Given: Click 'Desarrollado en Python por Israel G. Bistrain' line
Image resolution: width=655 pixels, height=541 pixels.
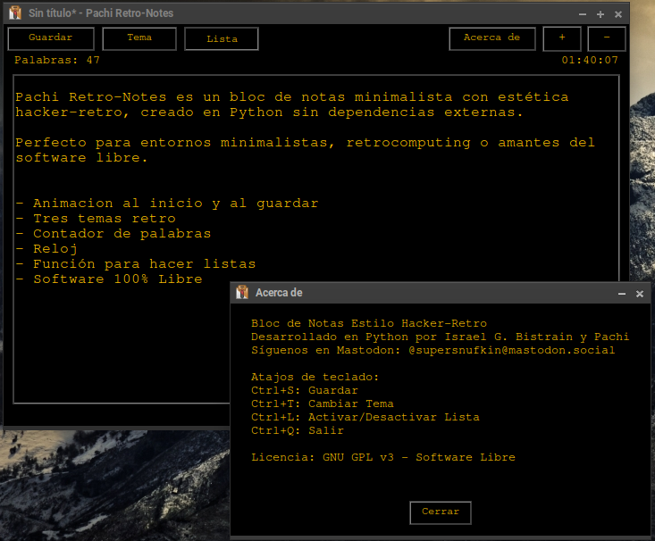Looking at the screenshot, I should (x=440, y=337).
